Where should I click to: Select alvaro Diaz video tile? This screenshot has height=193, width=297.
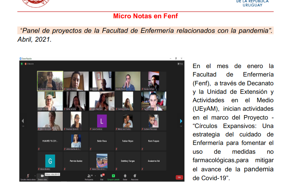pyautogui.click(x=102, y=81)
